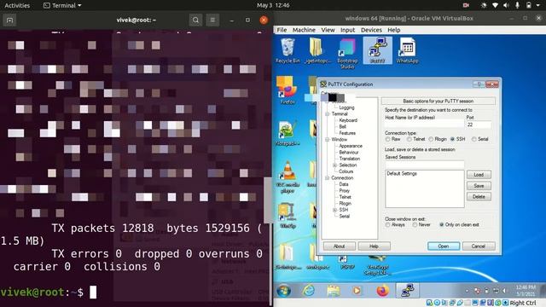
Task: Select the Firefox desktop shortcut
Action: click(x=288, y=91)
